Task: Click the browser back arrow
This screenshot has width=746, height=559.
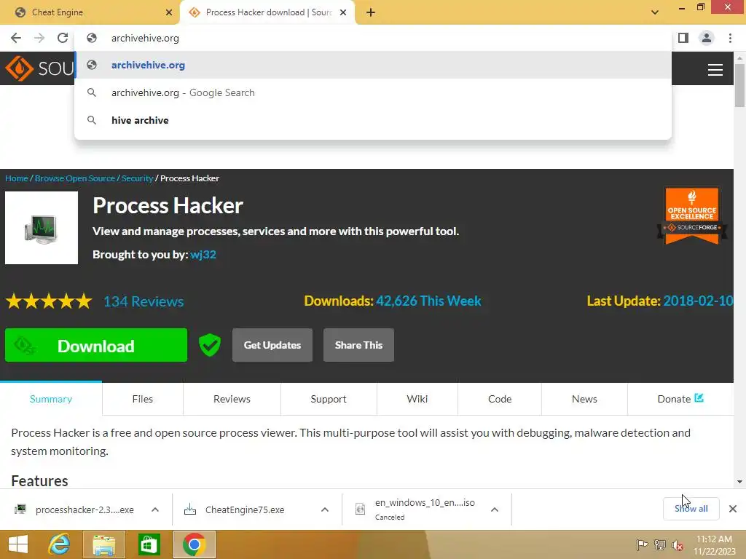Action: coord(16,38)
